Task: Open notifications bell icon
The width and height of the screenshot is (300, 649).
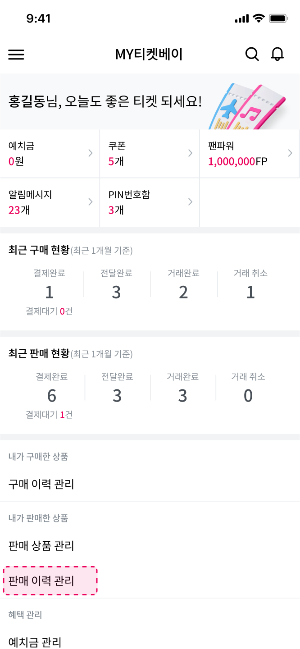Action: (277, 54)
